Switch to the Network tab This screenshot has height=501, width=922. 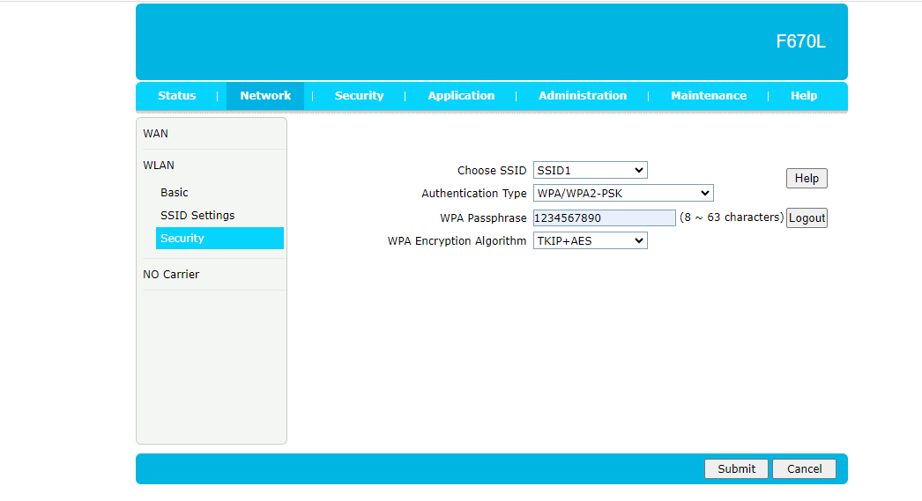coord(265,96)
